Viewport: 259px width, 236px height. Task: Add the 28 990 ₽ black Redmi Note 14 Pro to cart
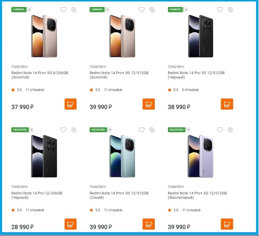70,224
